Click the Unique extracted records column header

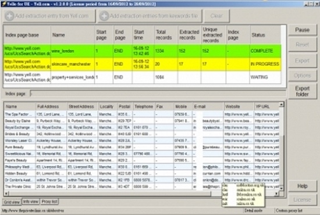[x=214, y=35]
